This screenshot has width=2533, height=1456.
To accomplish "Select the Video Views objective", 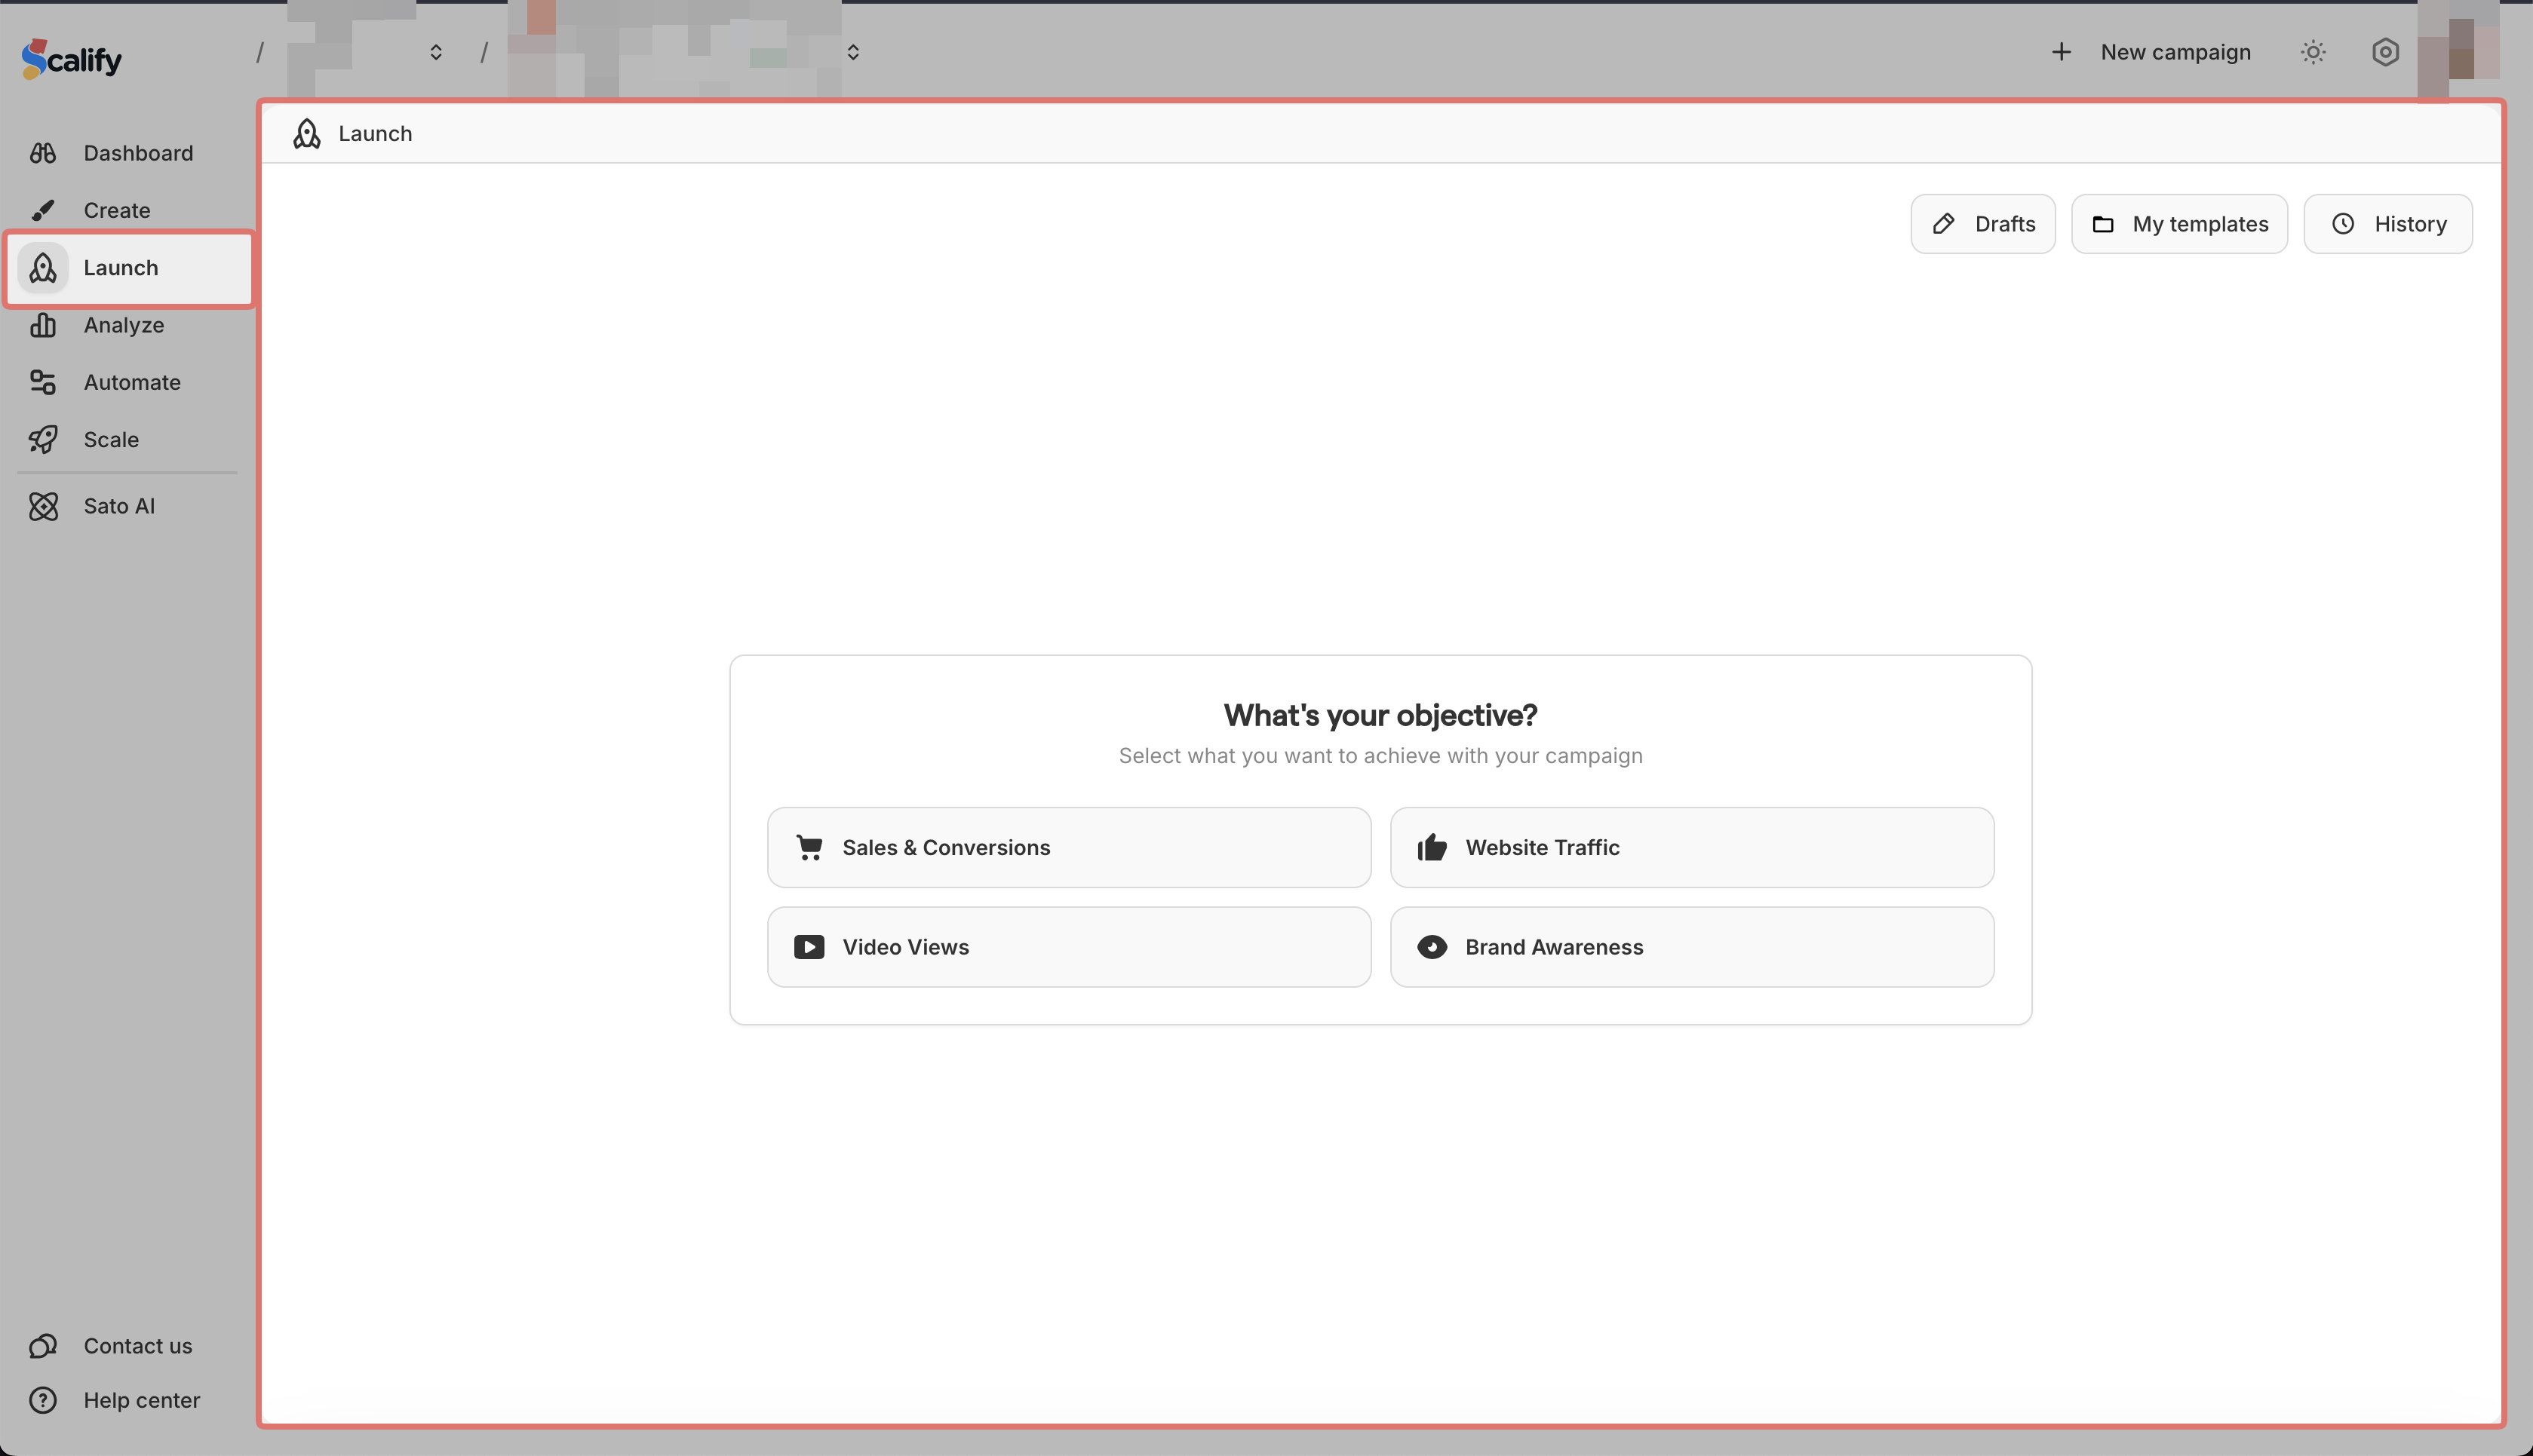I will (1068, 947).
